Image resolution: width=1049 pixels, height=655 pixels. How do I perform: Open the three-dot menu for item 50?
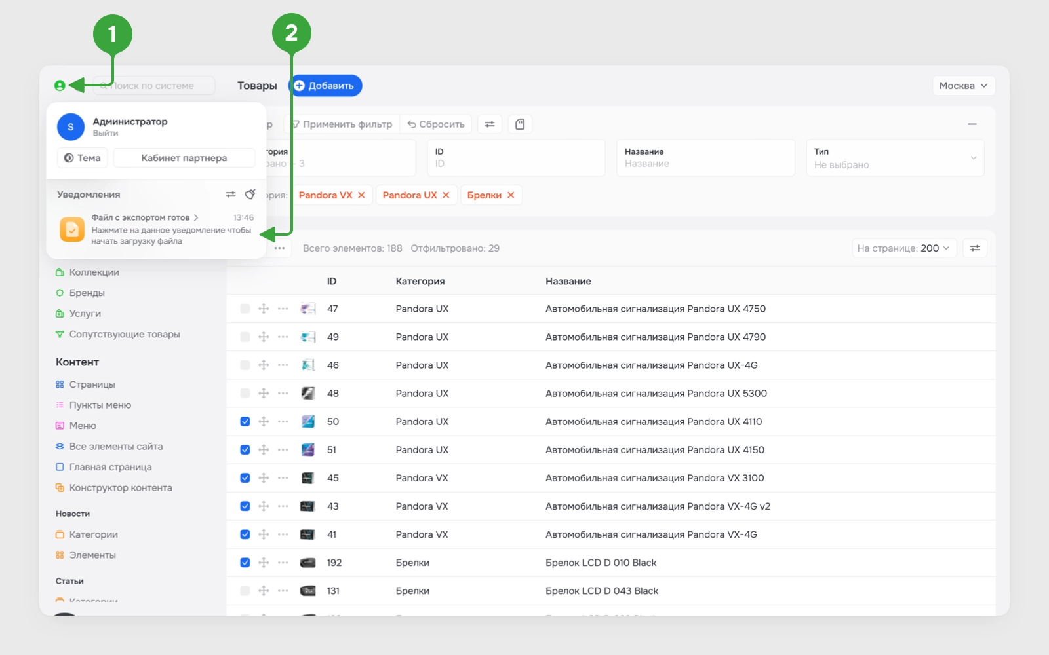click(x=283, y=422)
